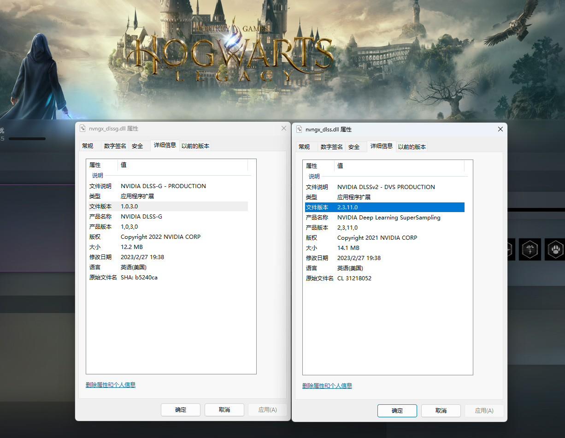The width and height of the screenshot is (565, 438).
Task: Select size value 12.2 MB
Action: click(132, 247)
